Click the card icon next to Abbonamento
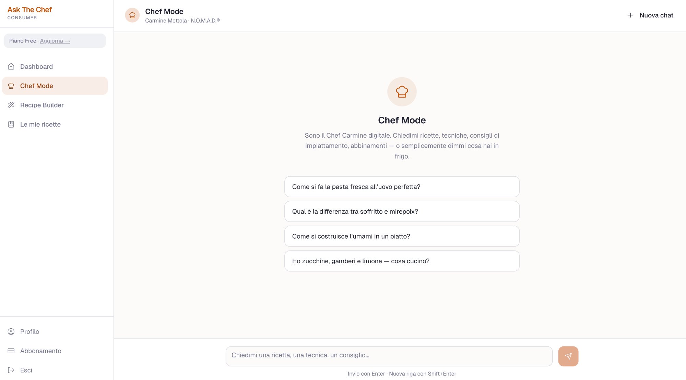This screenshot has width=686, height=380. point(11,351)
